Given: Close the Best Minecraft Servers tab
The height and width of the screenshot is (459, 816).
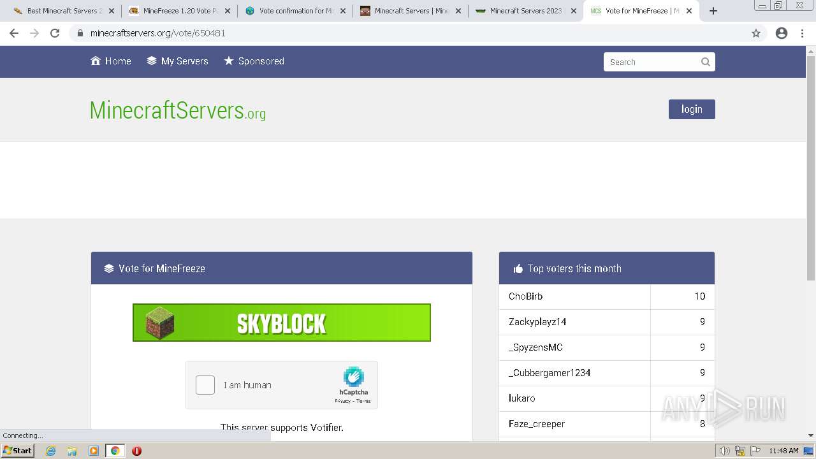Looking at the screenshot, I should click(x=112, y=11).
